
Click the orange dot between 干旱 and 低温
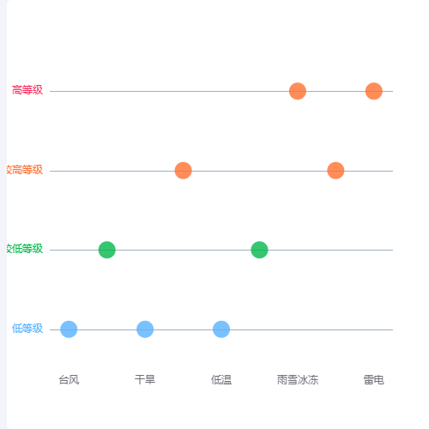183,171
